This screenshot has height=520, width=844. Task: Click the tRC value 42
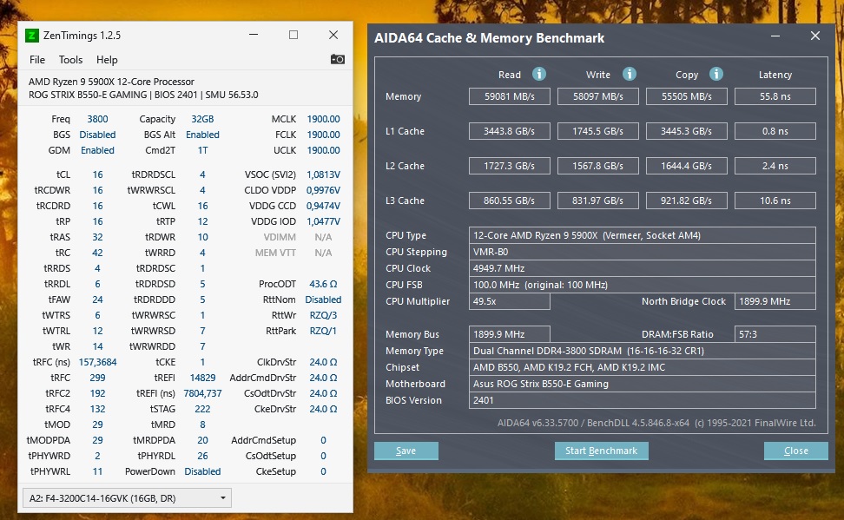click(97, 253)
